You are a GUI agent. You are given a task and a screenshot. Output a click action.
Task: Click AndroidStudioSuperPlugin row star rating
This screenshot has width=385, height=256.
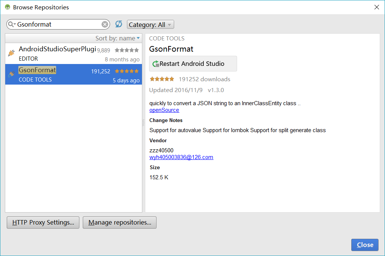pos(127,50)
